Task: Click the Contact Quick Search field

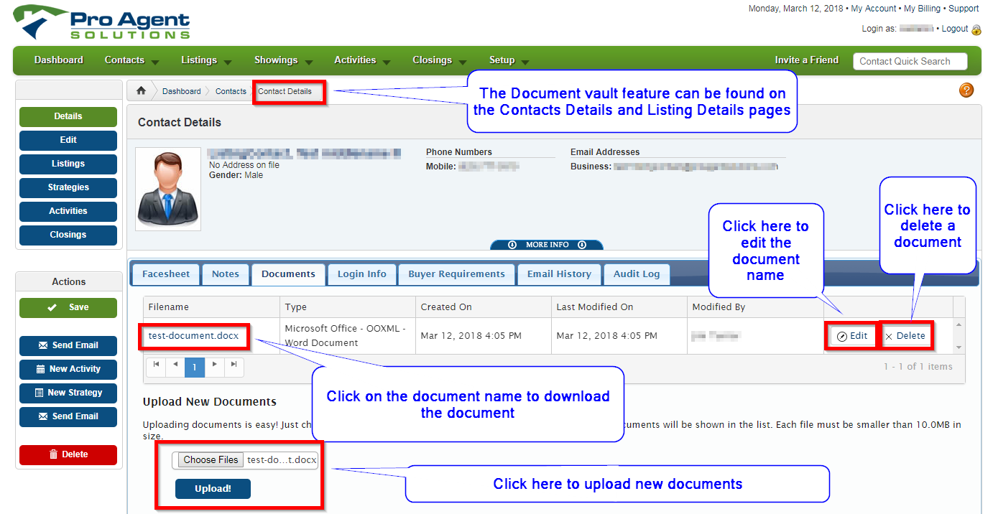Action: pyautogui.click(x=910, y=61)
